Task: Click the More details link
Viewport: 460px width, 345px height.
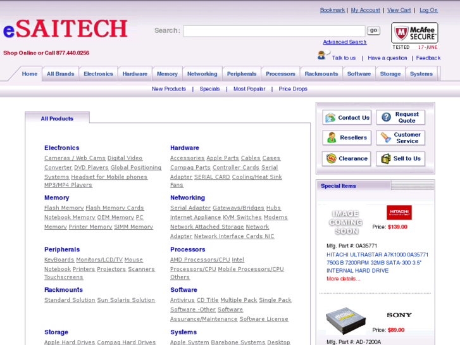Action: point(343,279)
